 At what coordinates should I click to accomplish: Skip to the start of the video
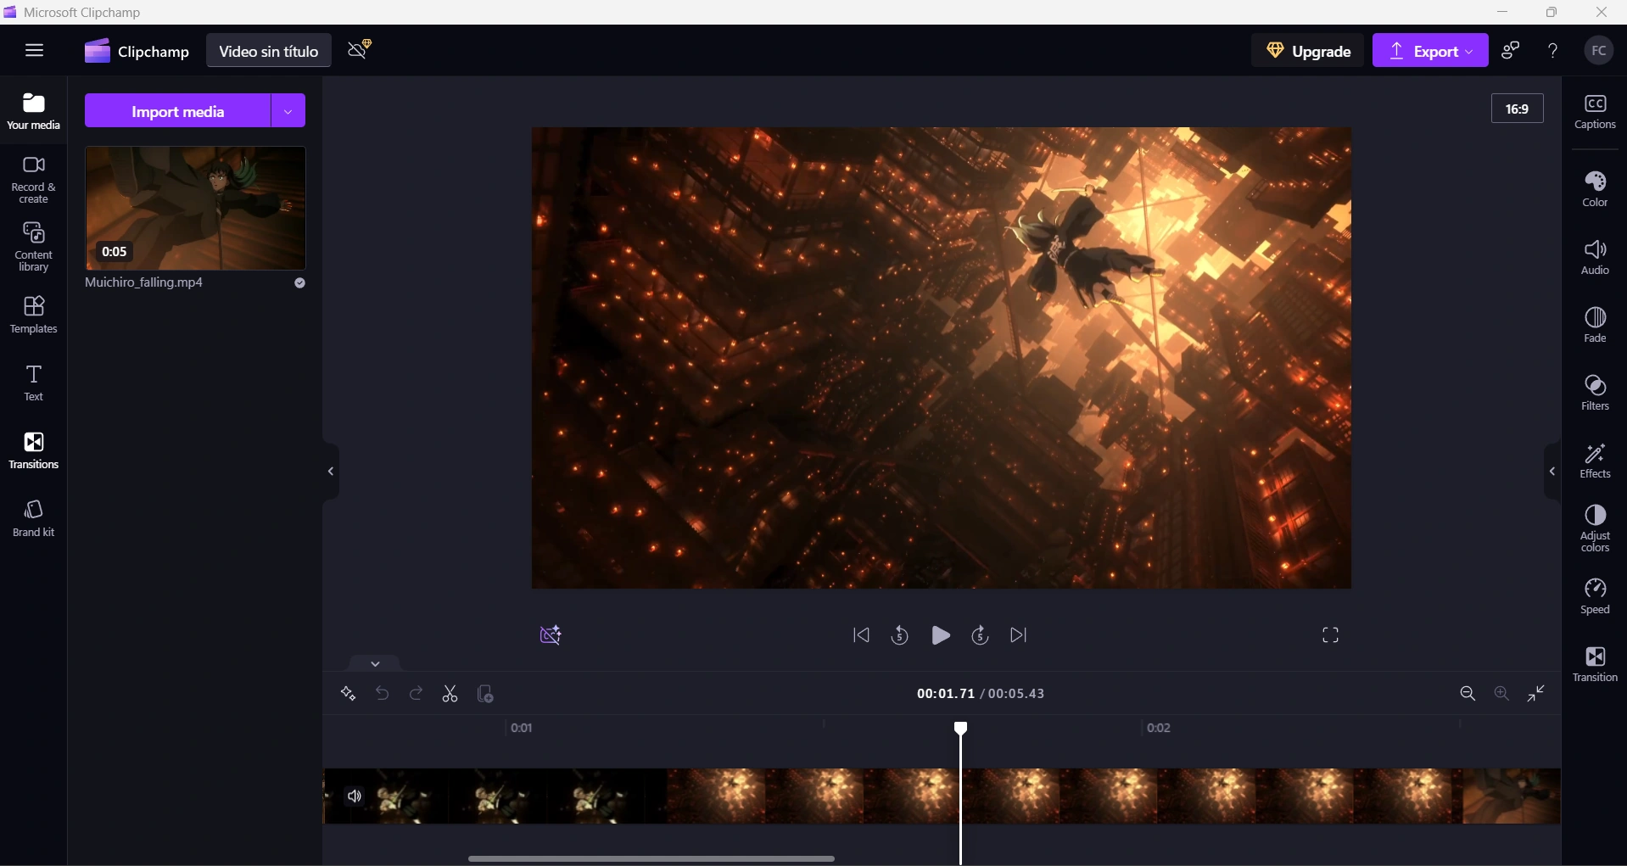(861, 635)
